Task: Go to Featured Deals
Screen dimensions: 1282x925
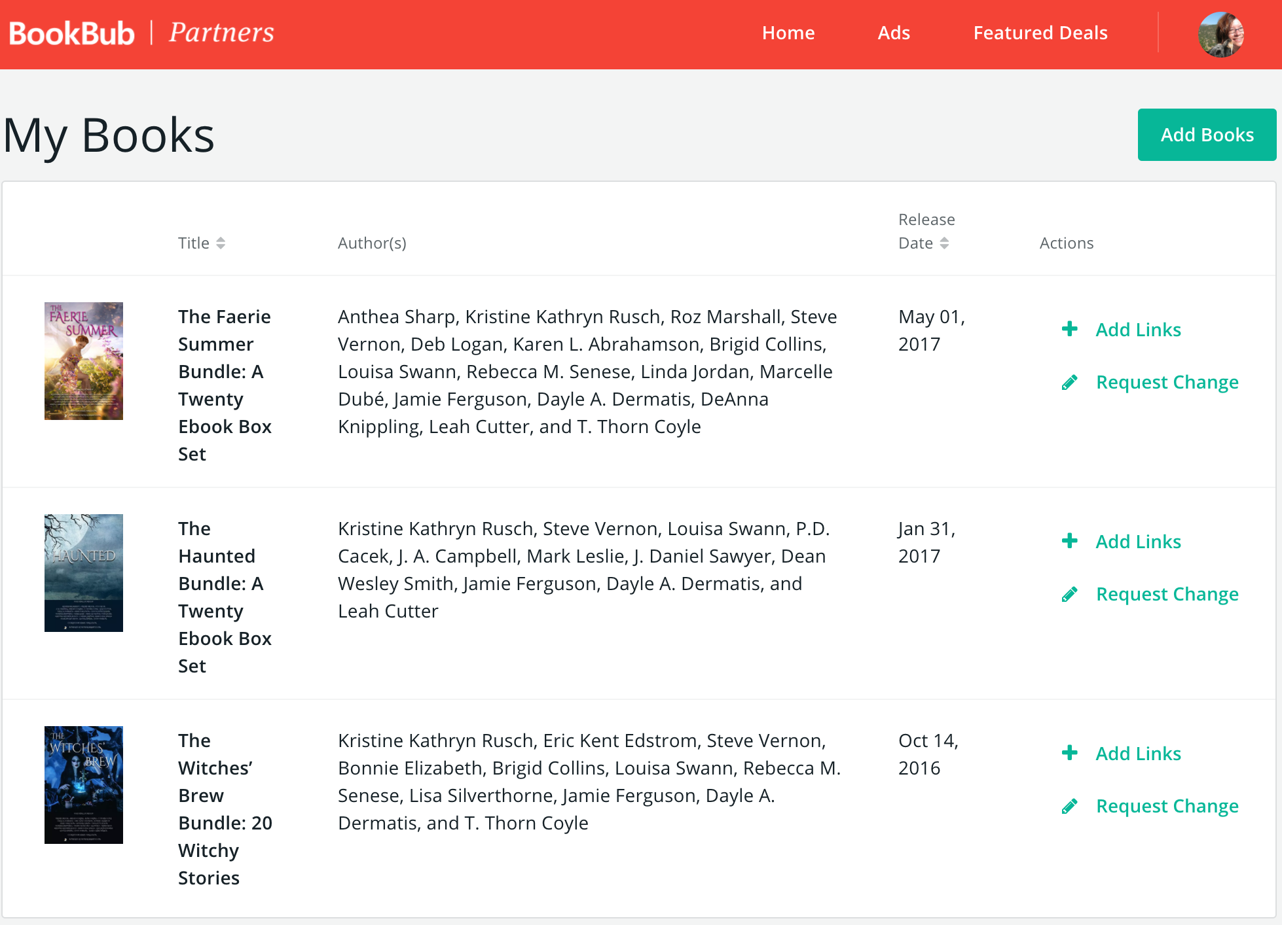Action: click(1040, 33)
